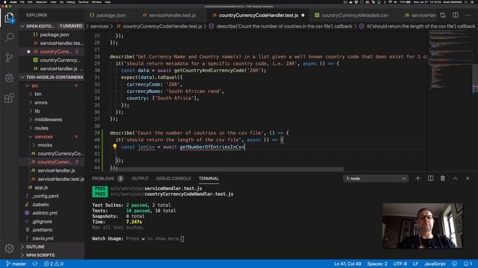Change indentation via Spaces: 2
Screen dimensions: 478x268
(x=377, y=264)
